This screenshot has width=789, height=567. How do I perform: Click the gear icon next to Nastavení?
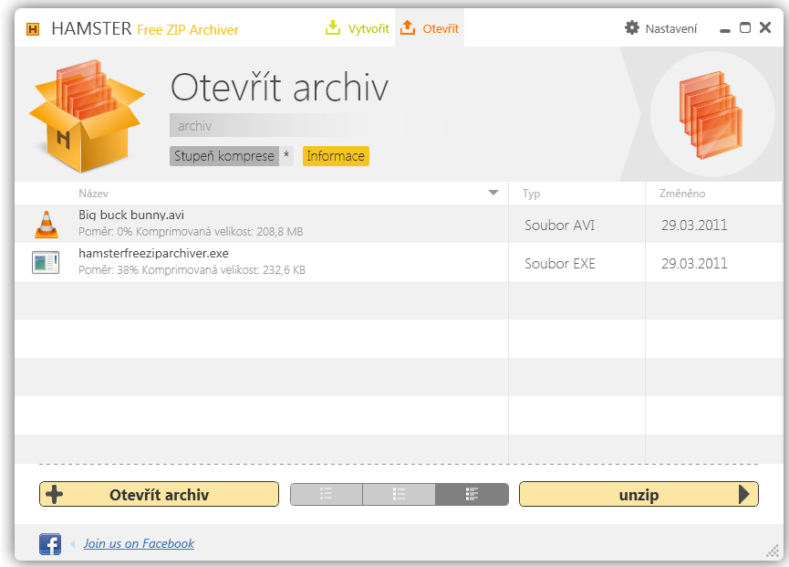point(632,27)
